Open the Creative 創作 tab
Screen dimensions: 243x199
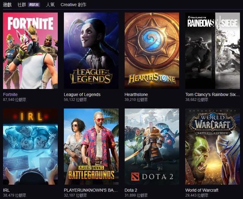tap(73, 5)
